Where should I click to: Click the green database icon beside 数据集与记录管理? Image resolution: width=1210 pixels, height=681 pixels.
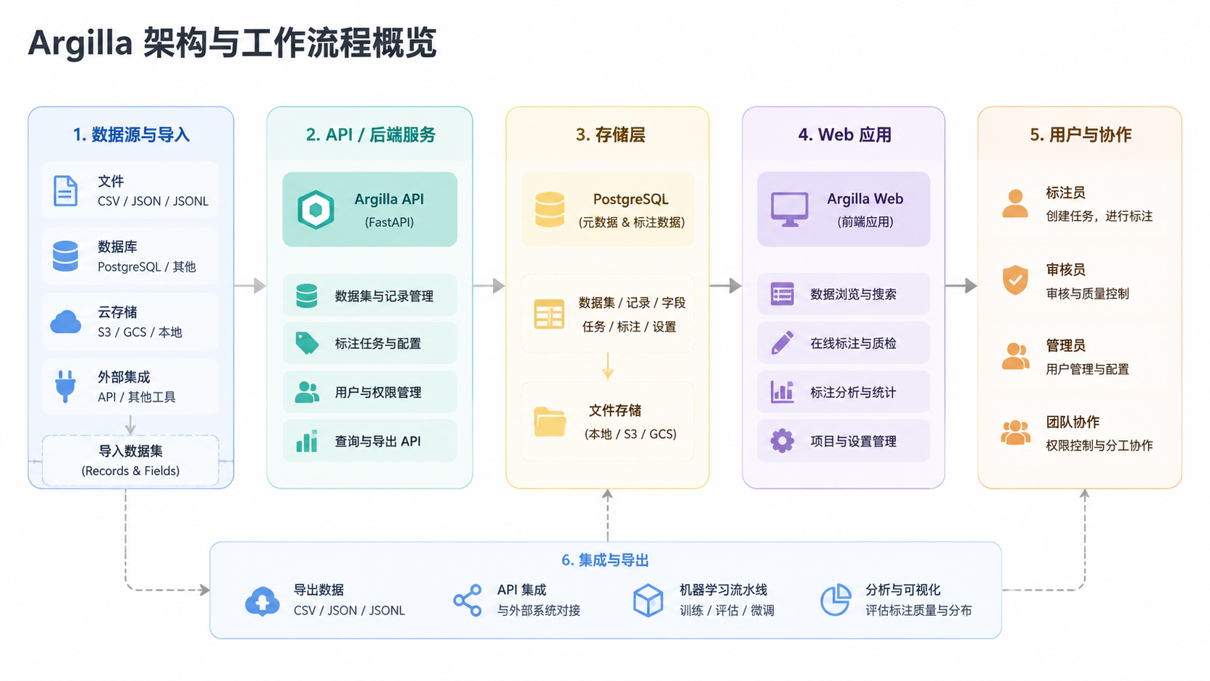point(307,295)
